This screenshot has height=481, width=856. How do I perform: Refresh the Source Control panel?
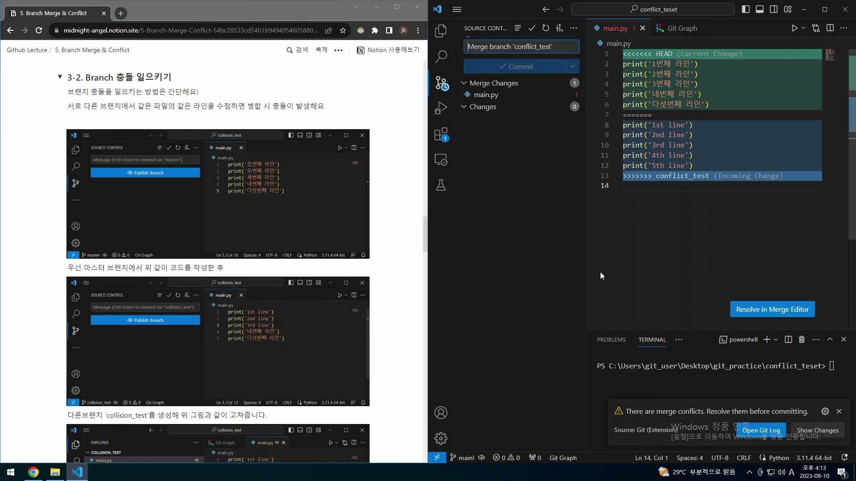[x=546, y=28]
